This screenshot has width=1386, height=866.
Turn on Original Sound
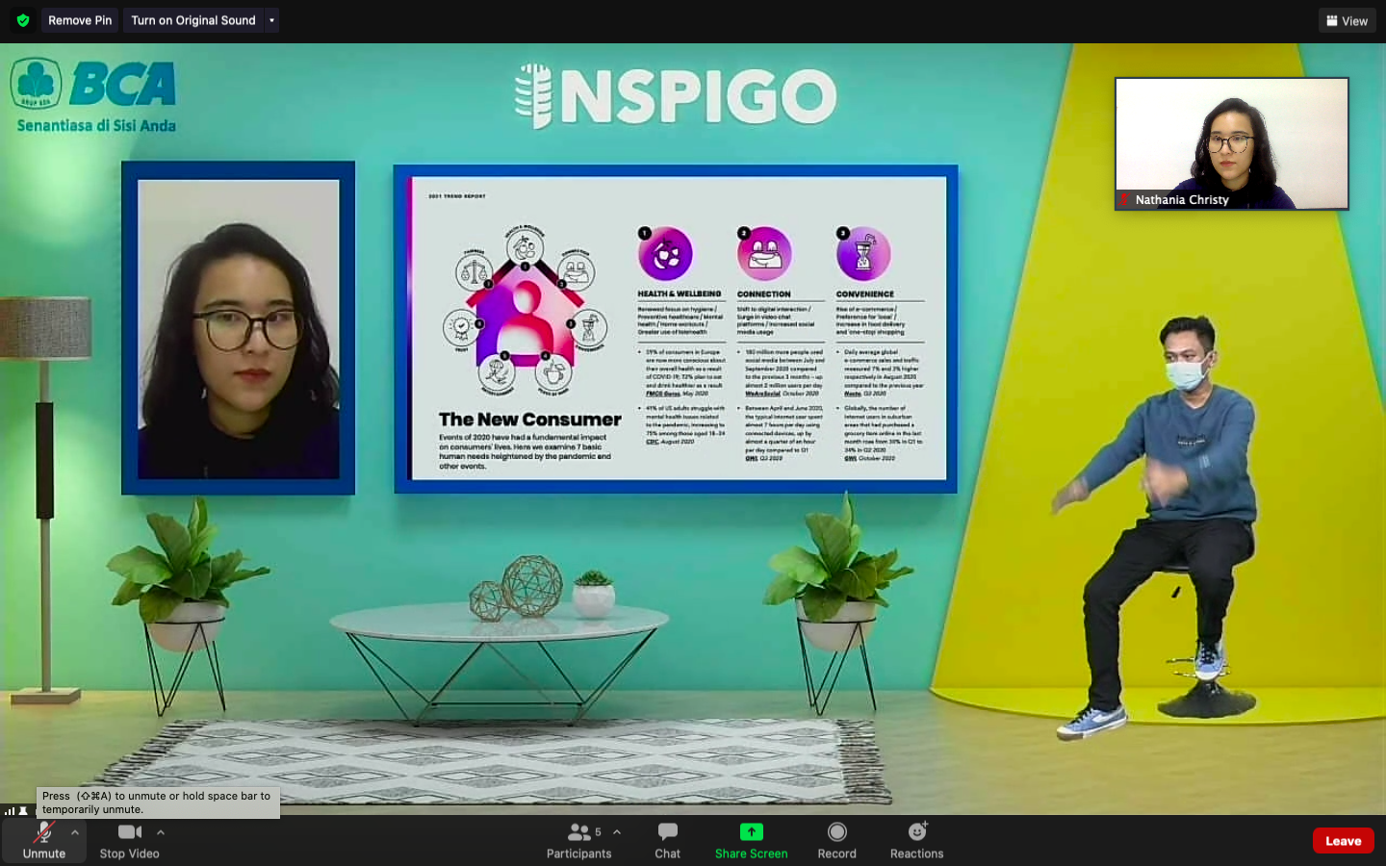point(193,20)
